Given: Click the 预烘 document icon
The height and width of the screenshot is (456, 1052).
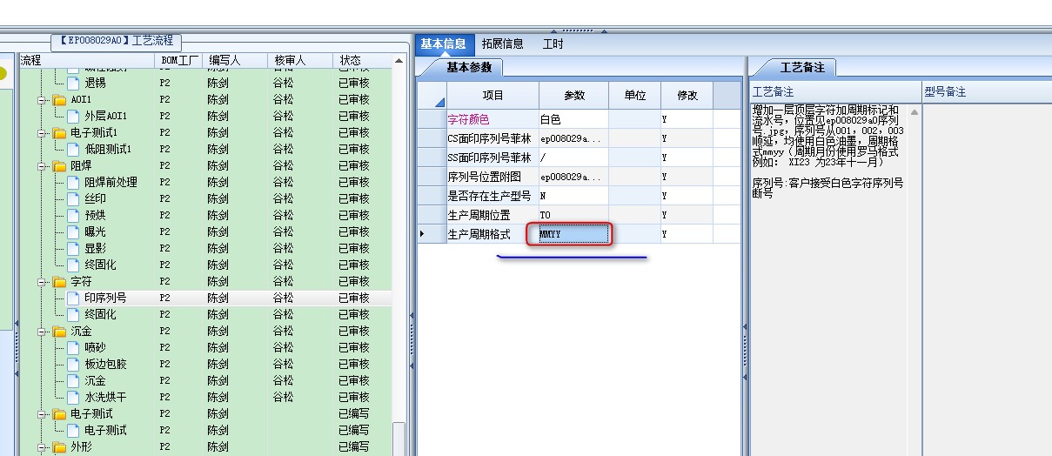Looking at the screenshot, I should click(73, 216).
